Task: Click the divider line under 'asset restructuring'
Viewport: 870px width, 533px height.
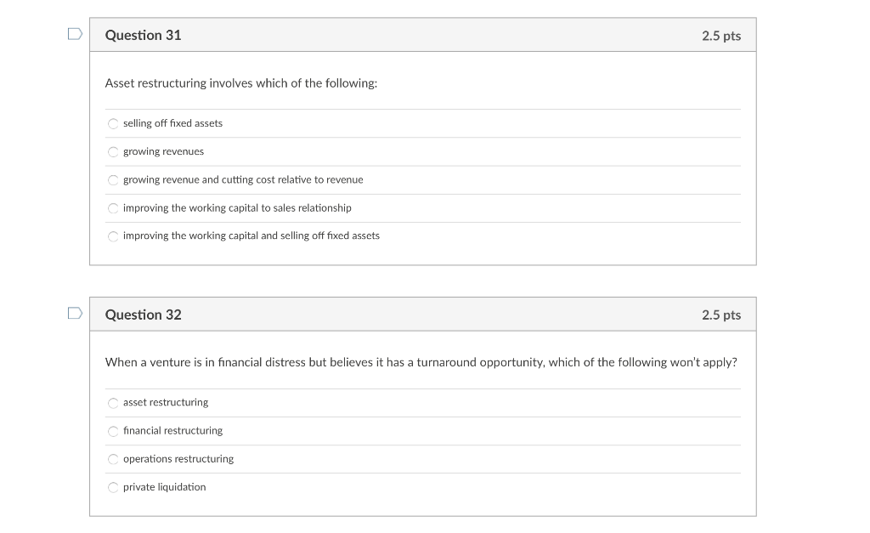Action: pyautogui.click(x=422, y=416)
